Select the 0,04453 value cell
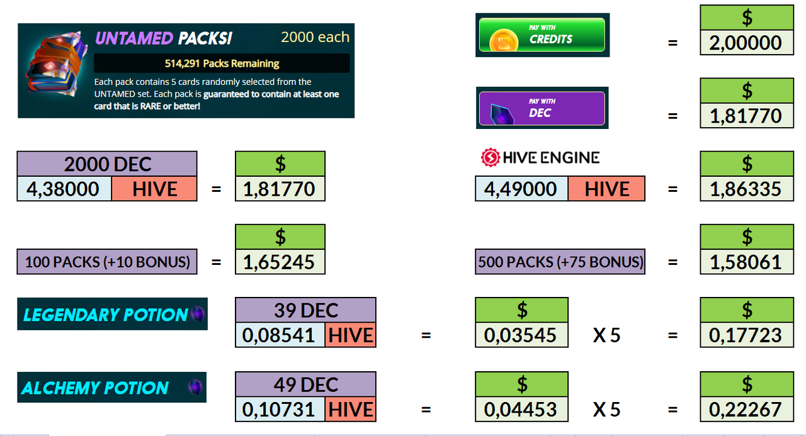806x436 pixels. coord(521,409)
